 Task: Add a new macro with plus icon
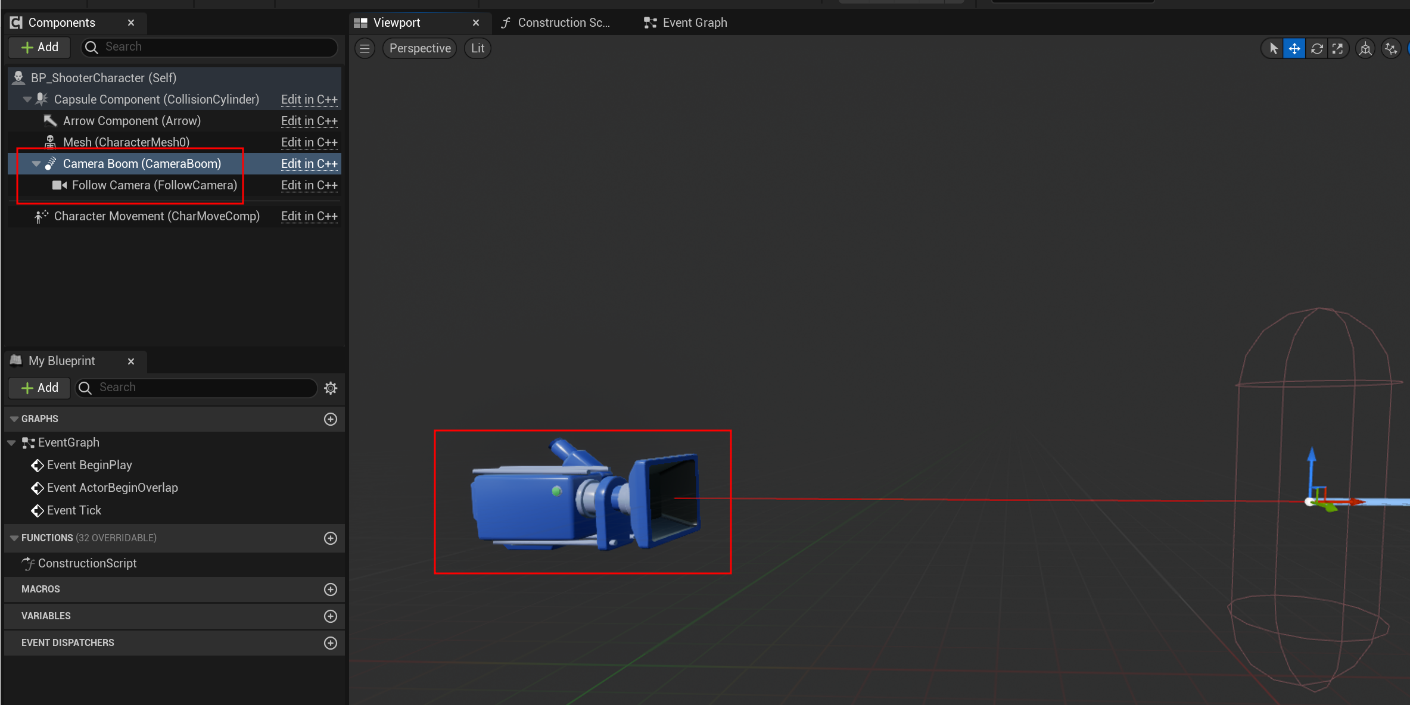[x=331, y=589]
